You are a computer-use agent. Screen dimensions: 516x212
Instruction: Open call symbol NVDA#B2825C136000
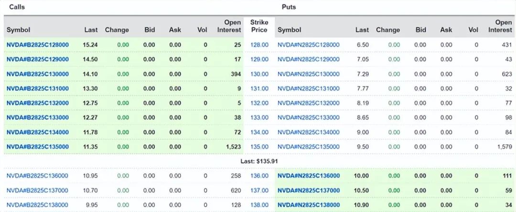(37, 176)
